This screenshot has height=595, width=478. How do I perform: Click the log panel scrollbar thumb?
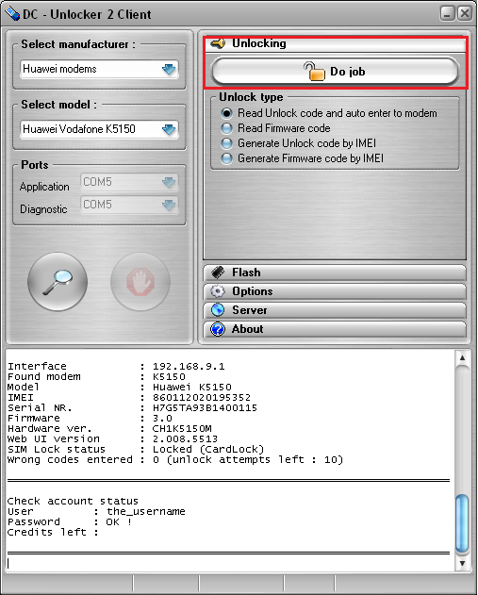pyautogui.click(x=462, y=523)
